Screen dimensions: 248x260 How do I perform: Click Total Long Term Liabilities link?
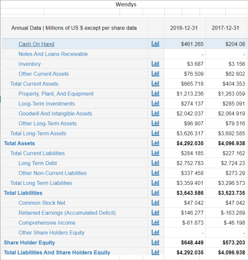pos(41,183)
